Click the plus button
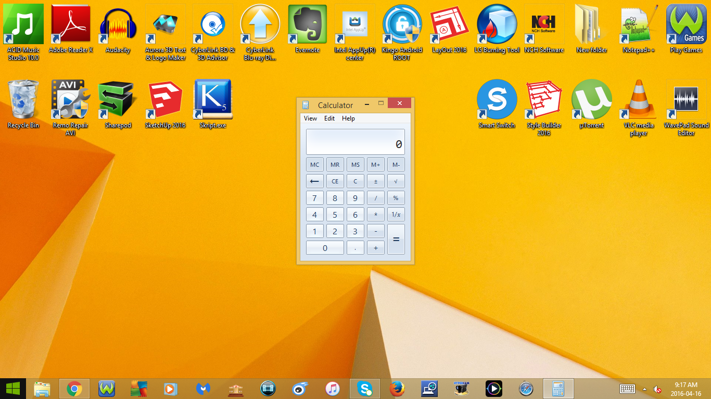The image size is (711, 399). pyautogui.click(x=375, y=248)
